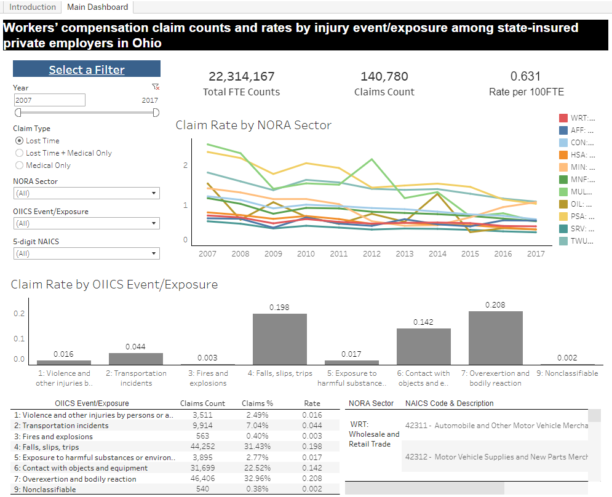The height and width of the screenshot is (497, 612).
Task: Open the NORA Sector dropdown
Action: [x=87, y=193]
